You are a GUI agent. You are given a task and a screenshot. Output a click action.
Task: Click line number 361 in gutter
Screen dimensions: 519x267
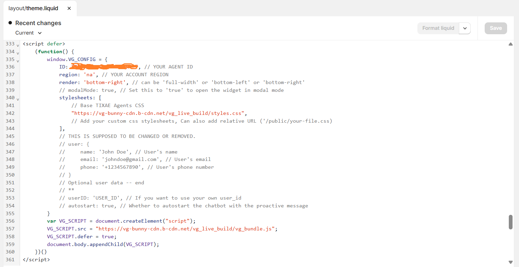point(10,260)
